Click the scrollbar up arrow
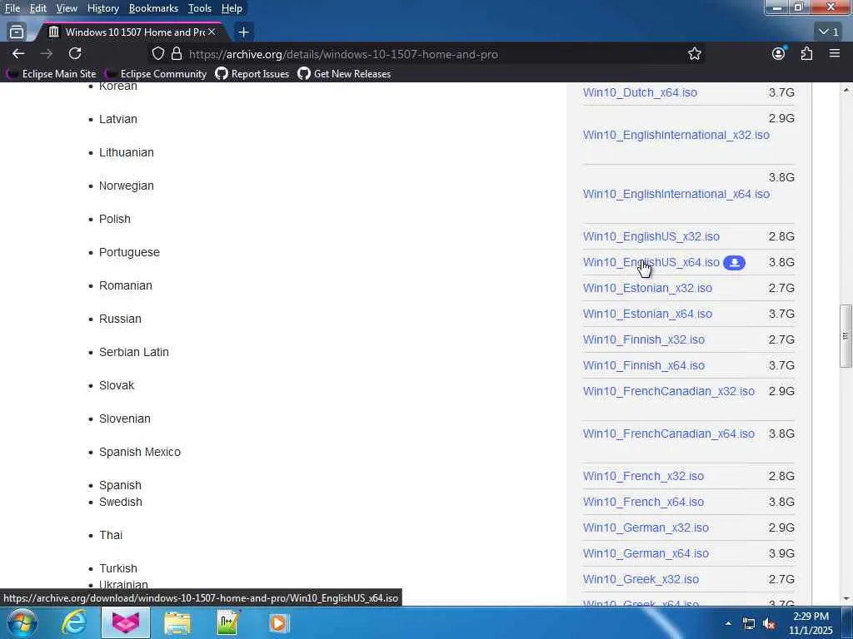 coord(846,90)
